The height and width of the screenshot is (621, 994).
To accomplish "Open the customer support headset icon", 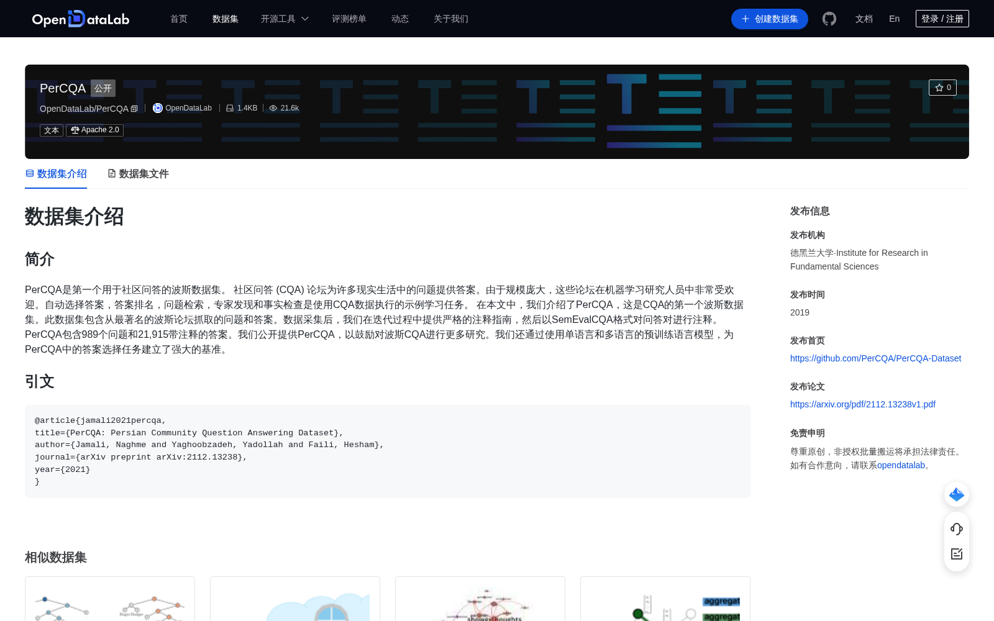I will pos(957,529).
